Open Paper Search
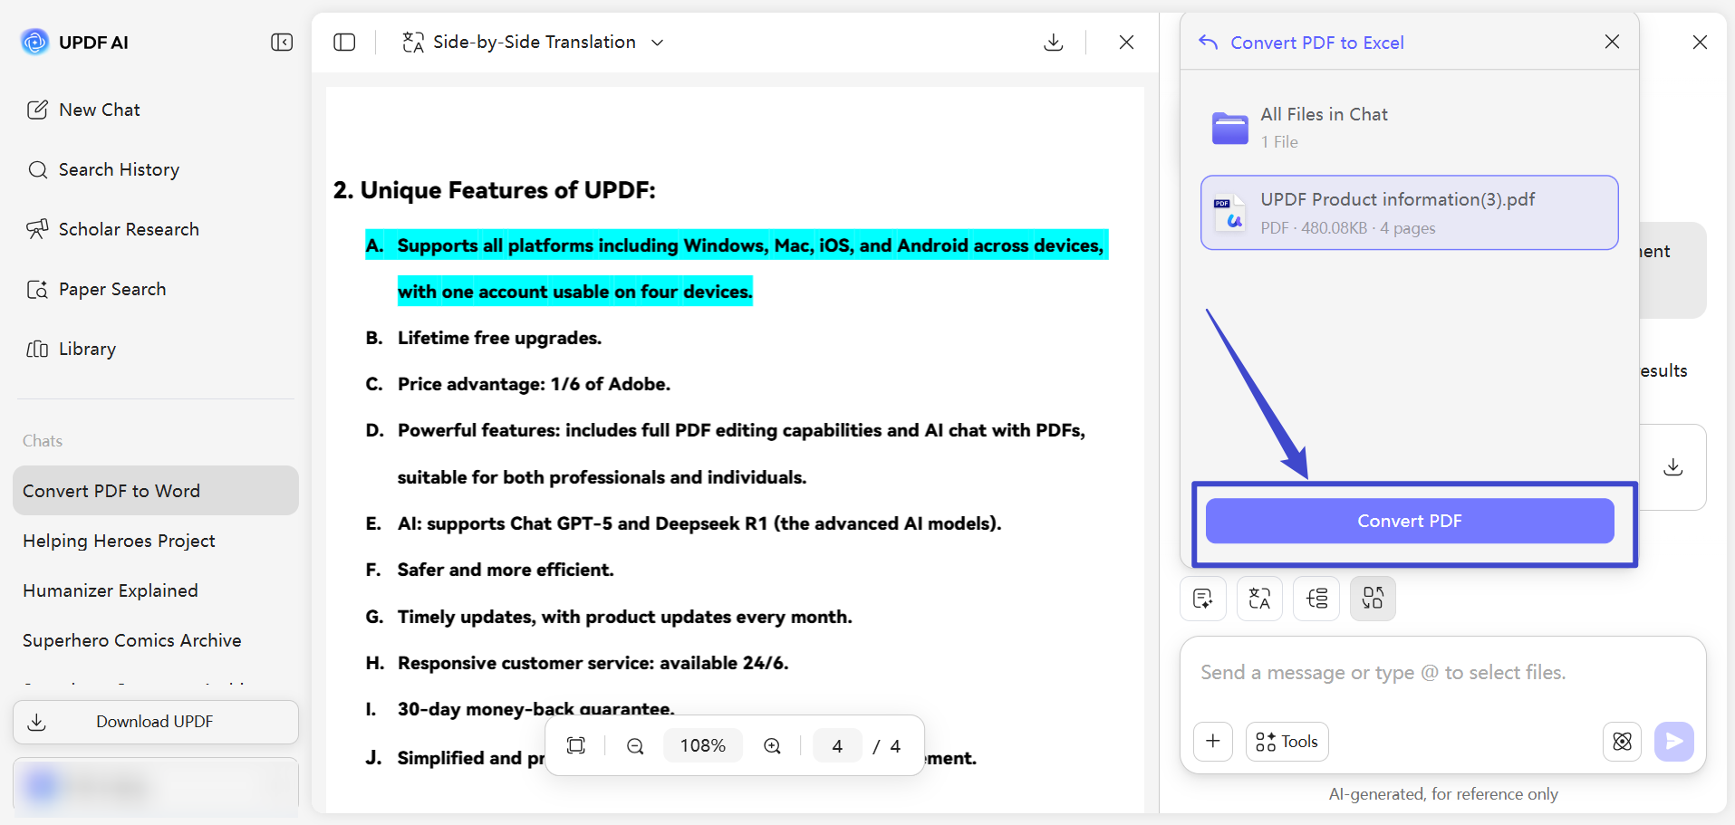1735x825 pixels. point(96,289)
